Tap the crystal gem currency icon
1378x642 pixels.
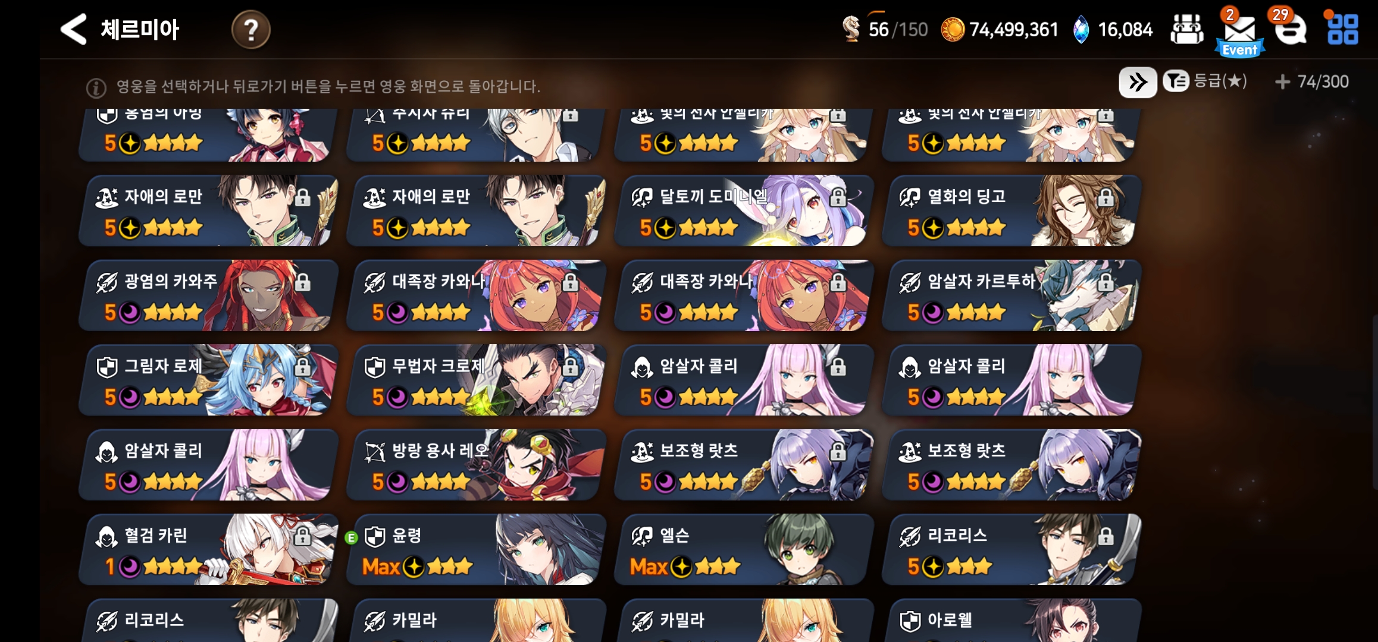[1081, 29]
